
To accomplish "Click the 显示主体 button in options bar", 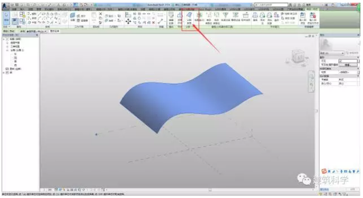I will point(55,31).
